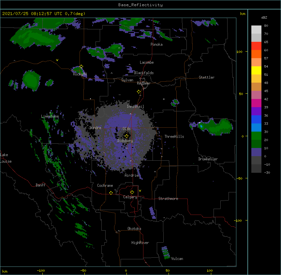Click the Limestone label
Viewport: 281px width, 275px height.
[x=50, y=116]
